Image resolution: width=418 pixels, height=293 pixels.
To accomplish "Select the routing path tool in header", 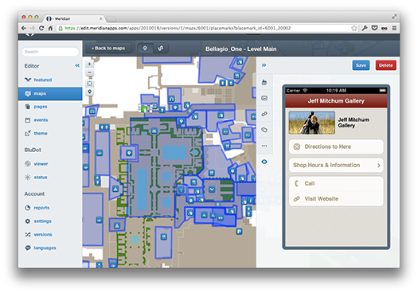I will (161, 49).
